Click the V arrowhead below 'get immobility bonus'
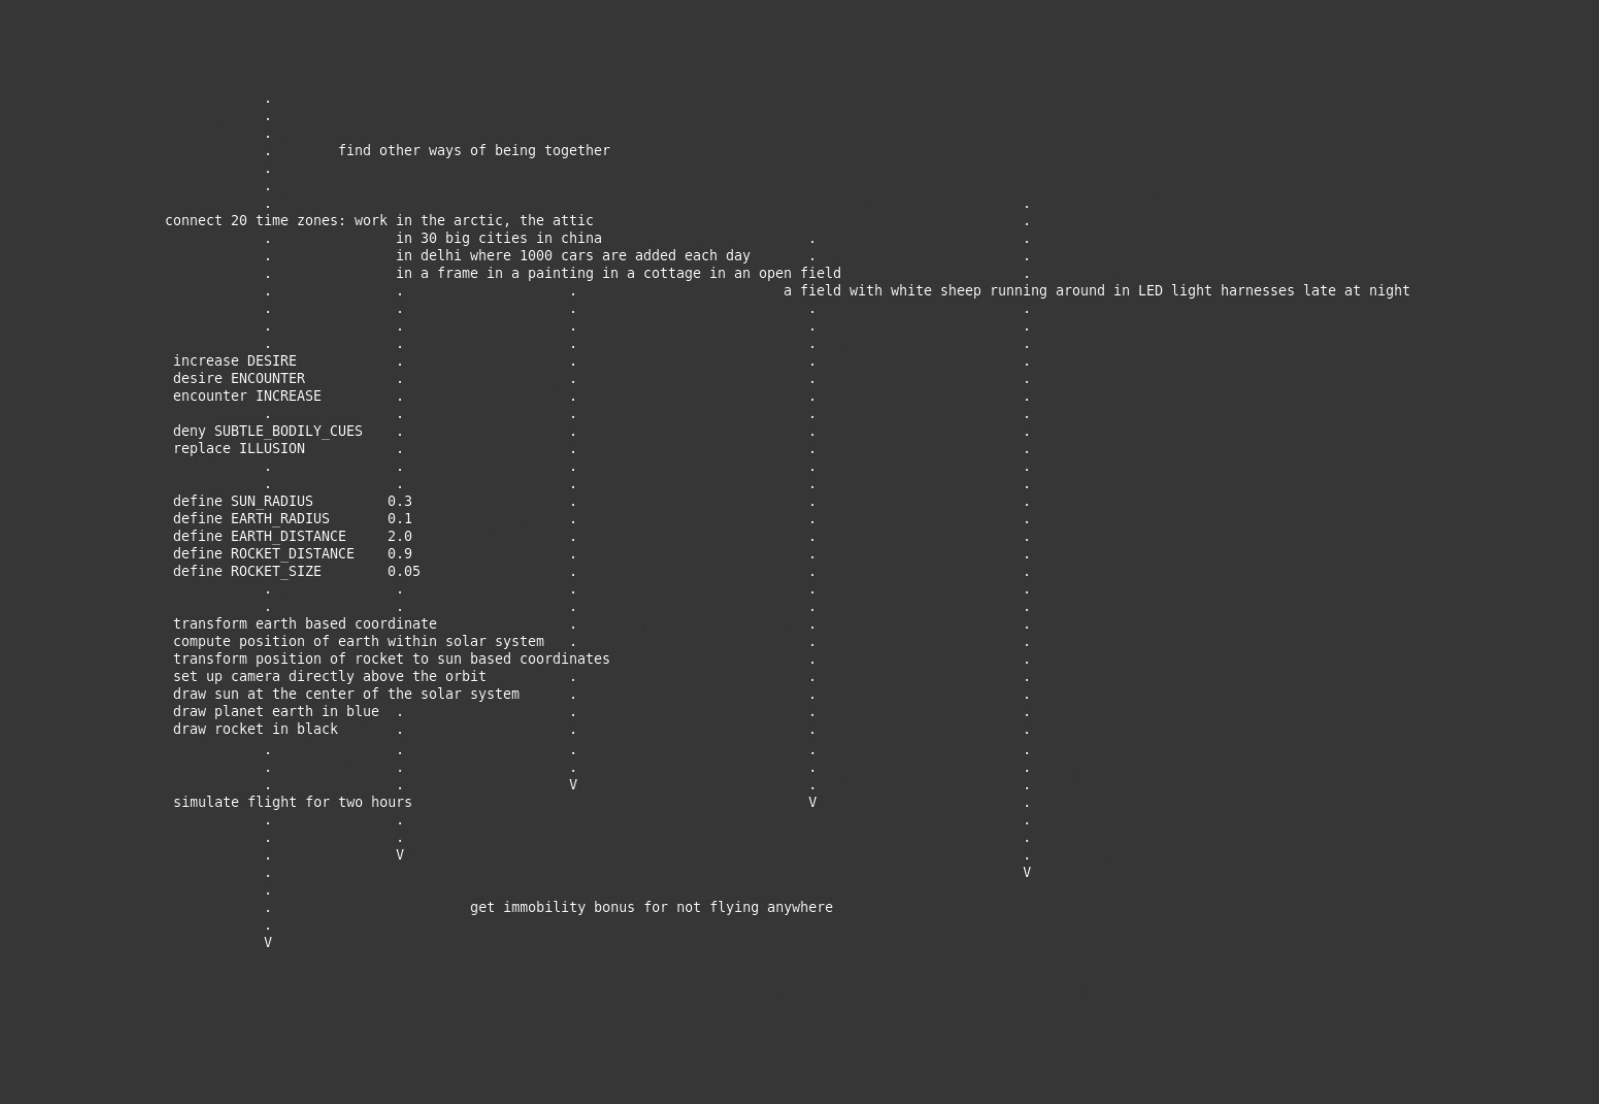 tap(268, 942)
